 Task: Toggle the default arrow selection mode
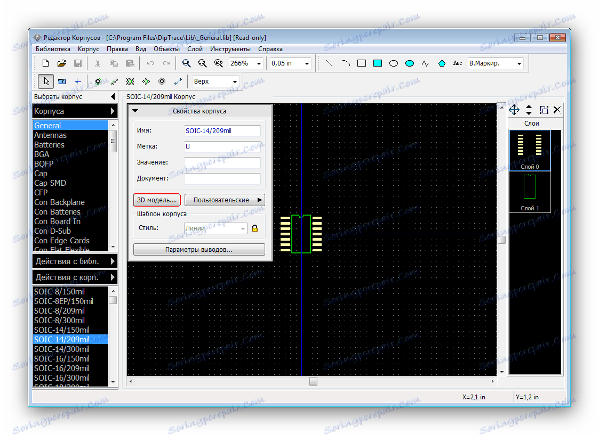pyautogui.click(x=46, y=81)
